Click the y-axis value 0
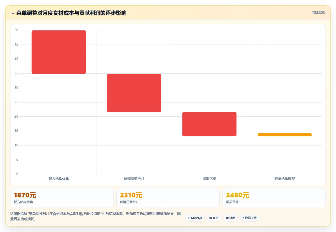Image resolution: width=336 pixels, height=232 pixels. [x=17, y=174]
